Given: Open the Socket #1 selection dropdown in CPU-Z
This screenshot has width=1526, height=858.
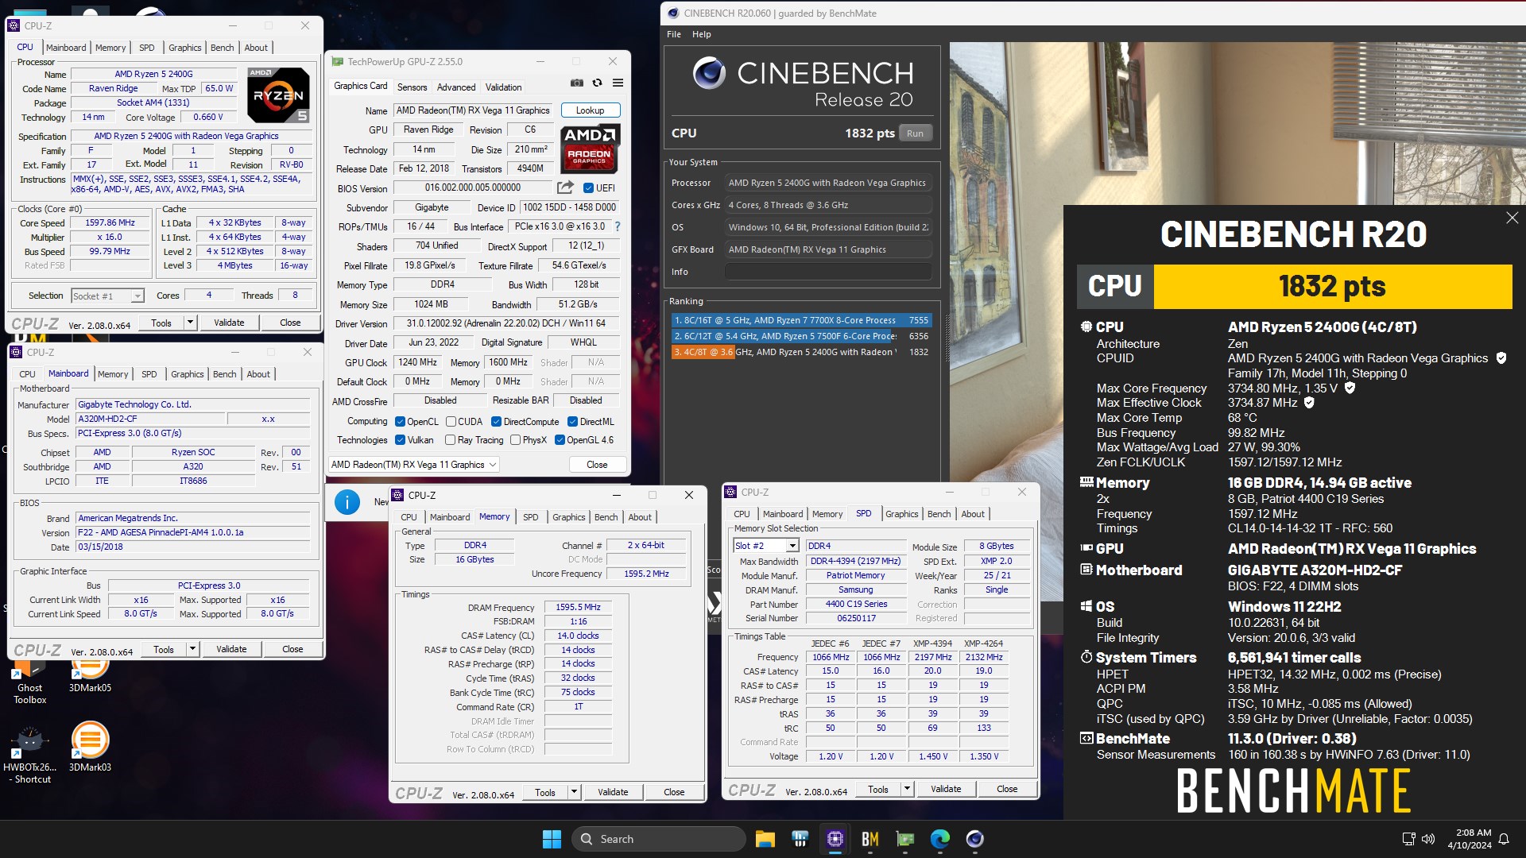Looking at the screenshot, I should pyautogui.click(x=107, y=296).
